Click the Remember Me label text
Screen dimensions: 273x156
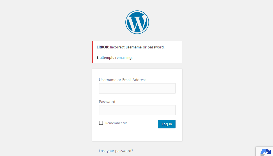pos(116,123)
